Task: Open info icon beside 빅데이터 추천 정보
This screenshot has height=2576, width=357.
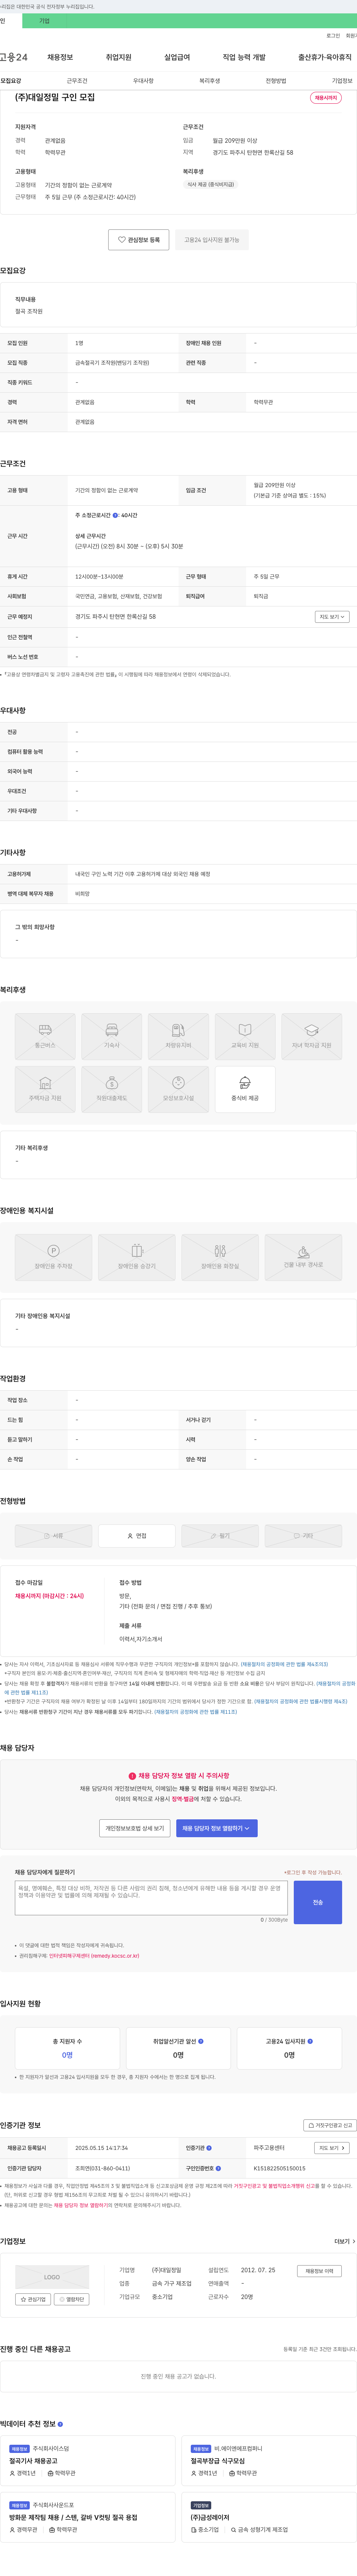Action: 60,2424
